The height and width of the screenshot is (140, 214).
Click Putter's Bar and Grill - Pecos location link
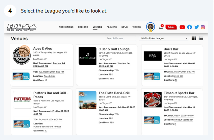pos(47,126)
